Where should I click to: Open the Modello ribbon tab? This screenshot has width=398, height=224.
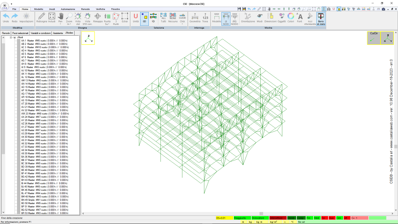point(39,9)
